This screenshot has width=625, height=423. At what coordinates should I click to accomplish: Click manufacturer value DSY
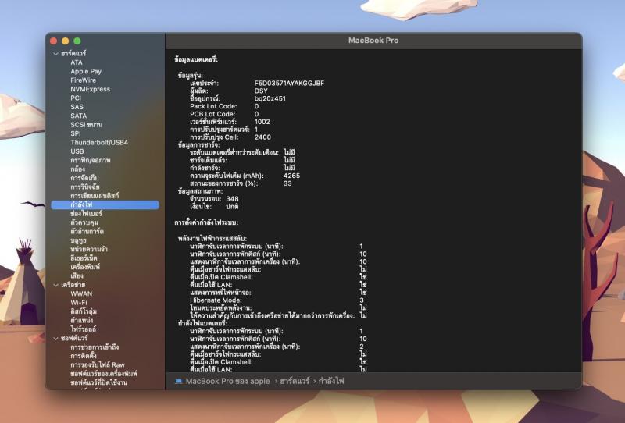261,91
